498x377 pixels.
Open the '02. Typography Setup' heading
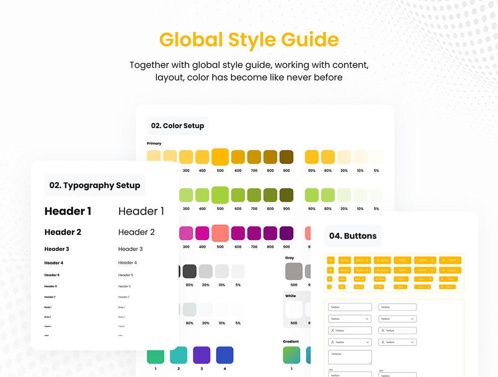95,185
